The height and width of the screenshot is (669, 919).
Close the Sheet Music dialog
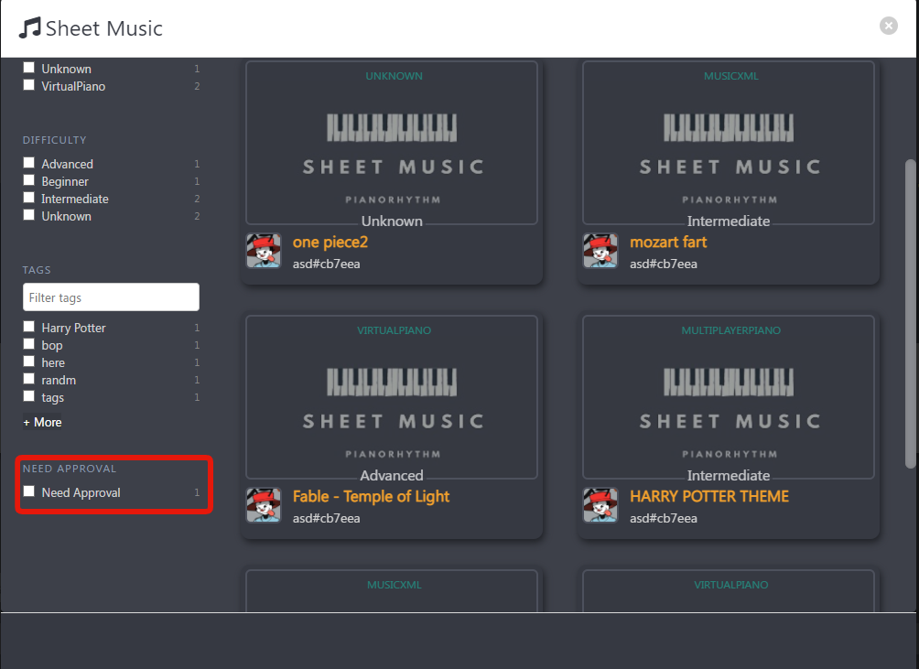889,26
